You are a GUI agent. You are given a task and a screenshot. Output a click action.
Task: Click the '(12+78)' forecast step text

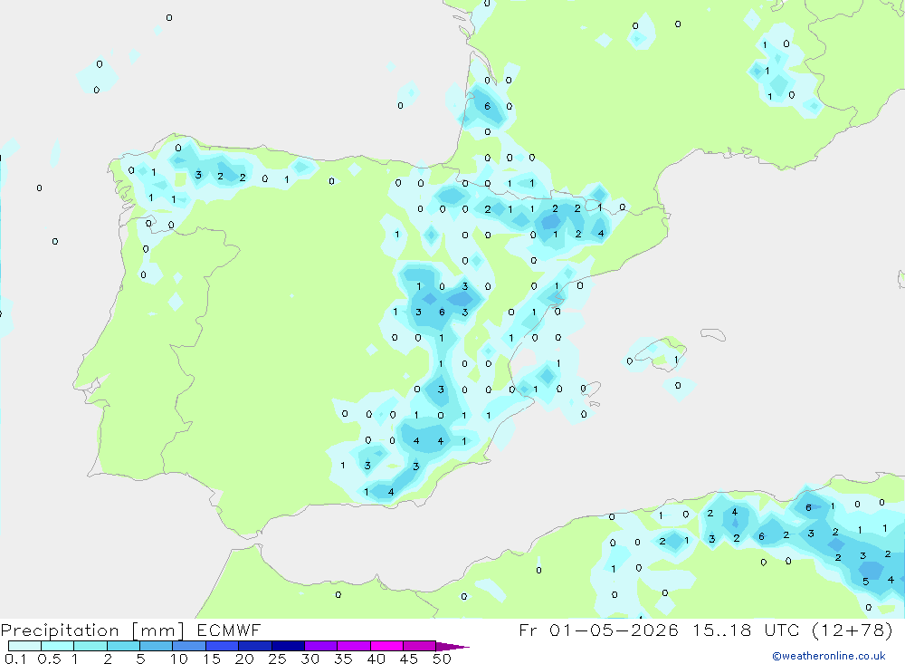(x=852, y=630)
